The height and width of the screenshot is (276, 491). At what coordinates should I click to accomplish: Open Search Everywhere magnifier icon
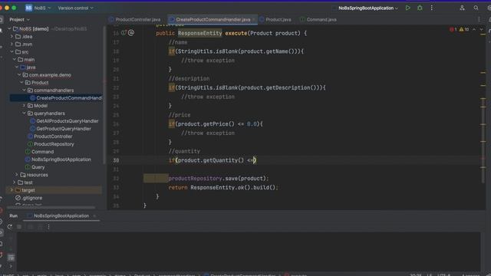coord(476,8)
